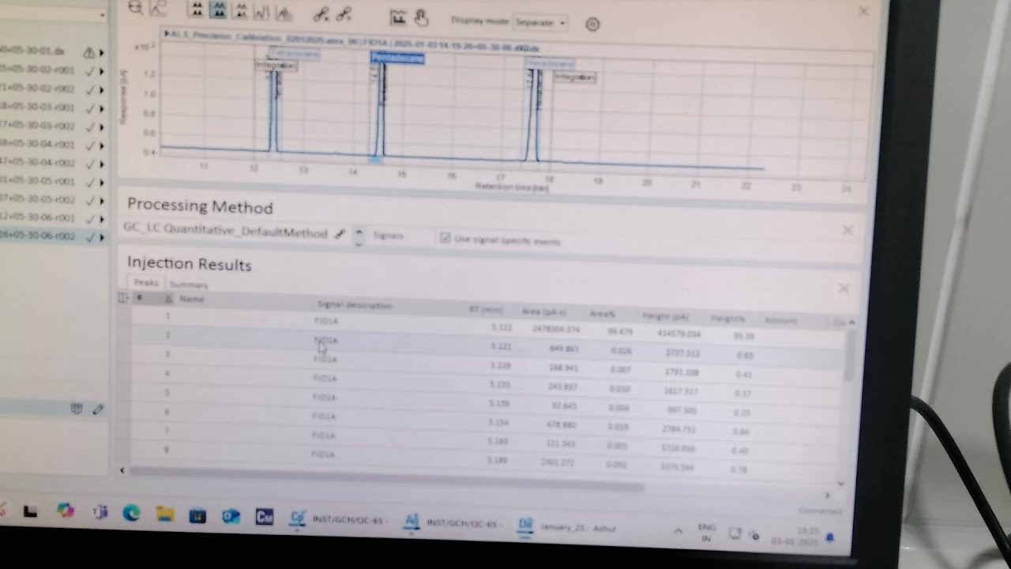
Task: Activate the hand pointer selection tool
Action: click(x=421, y=17)
